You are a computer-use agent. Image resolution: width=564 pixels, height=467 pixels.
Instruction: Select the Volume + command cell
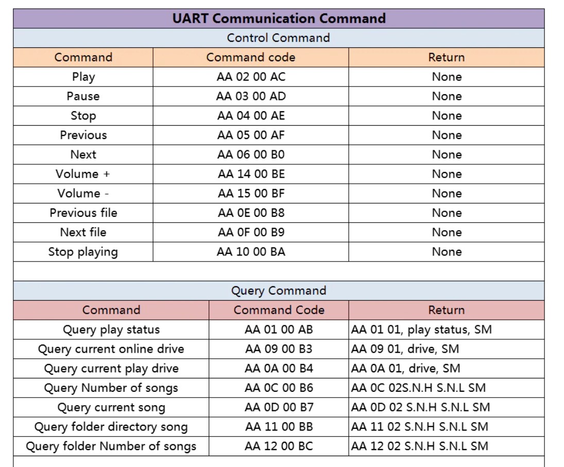(83, 174)
